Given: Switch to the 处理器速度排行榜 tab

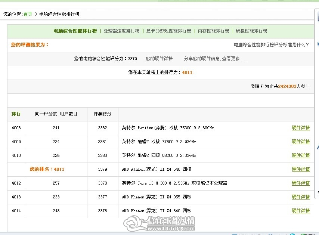Looking at the screenshot, I should click(x=121, y=31).
